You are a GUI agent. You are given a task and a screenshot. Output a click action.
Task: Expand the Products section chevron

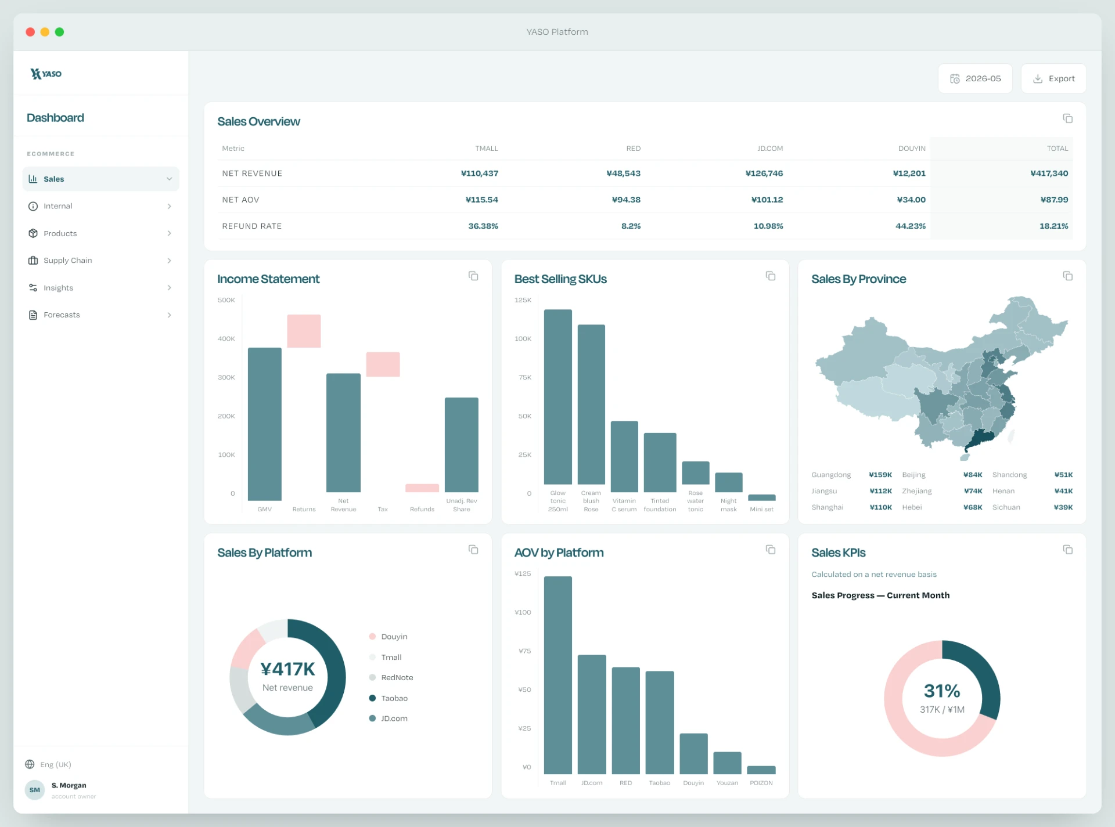169,233
